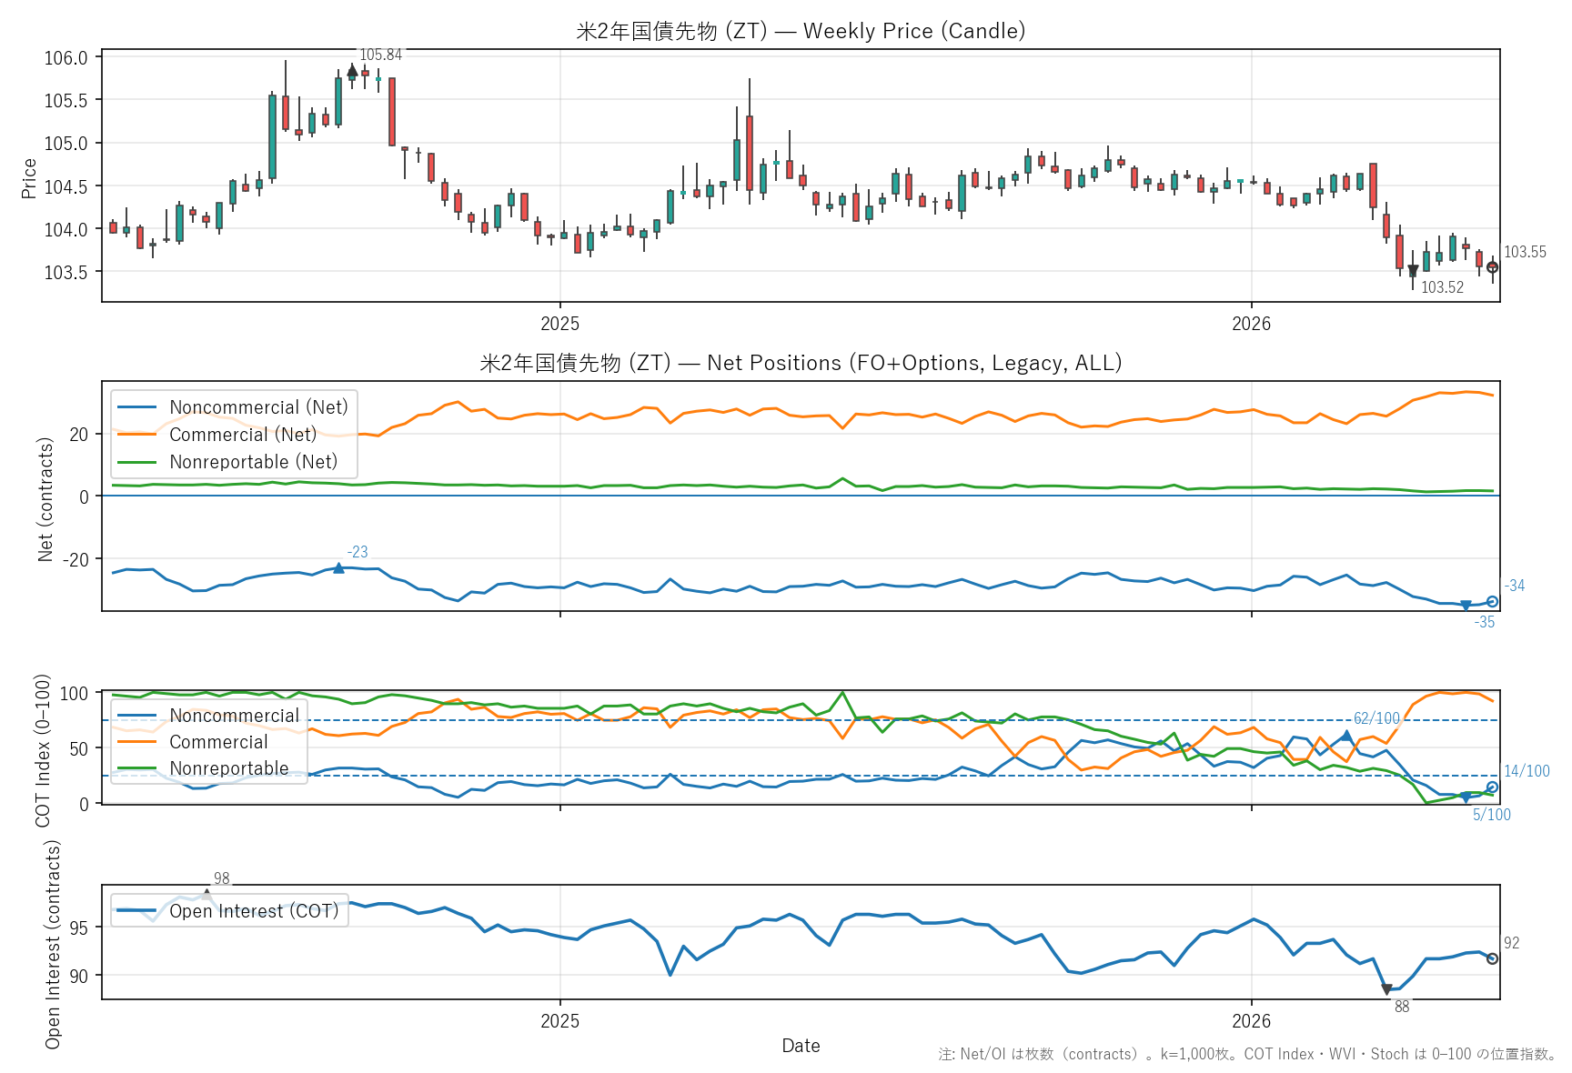
Task: Click the -34 net position annotation
Action: [1515, 587]
